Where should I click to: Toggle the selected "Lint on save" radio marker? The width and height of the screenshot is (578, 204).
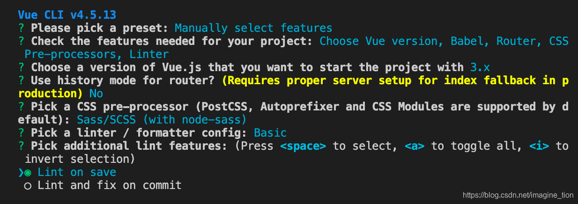(28, 173)
